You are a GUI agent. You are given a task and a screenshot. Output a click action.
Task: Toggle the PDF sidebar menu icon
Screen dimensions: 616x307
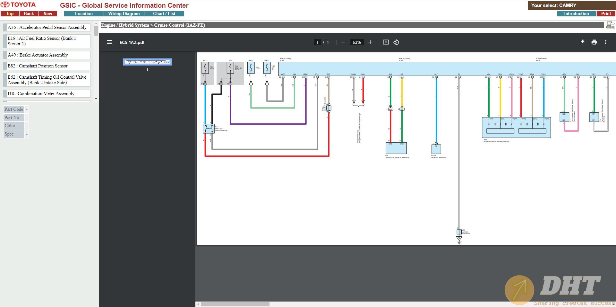tap(109, 42)
